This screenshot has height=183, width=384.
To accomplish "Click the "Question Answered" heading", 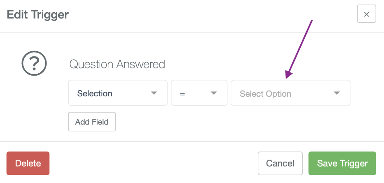I will click(117, 64).
